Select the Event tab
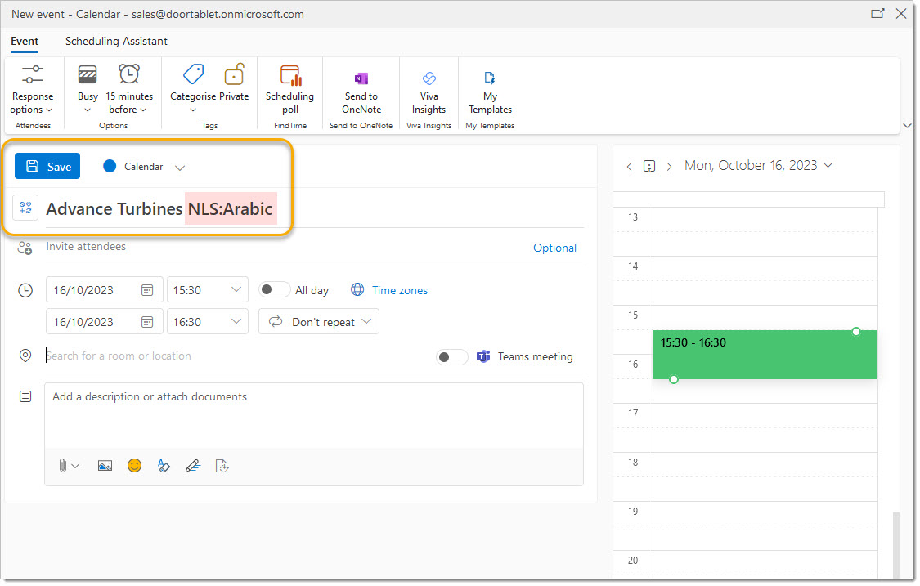Viewport: 920px width, 586px height. pos(25,42)
